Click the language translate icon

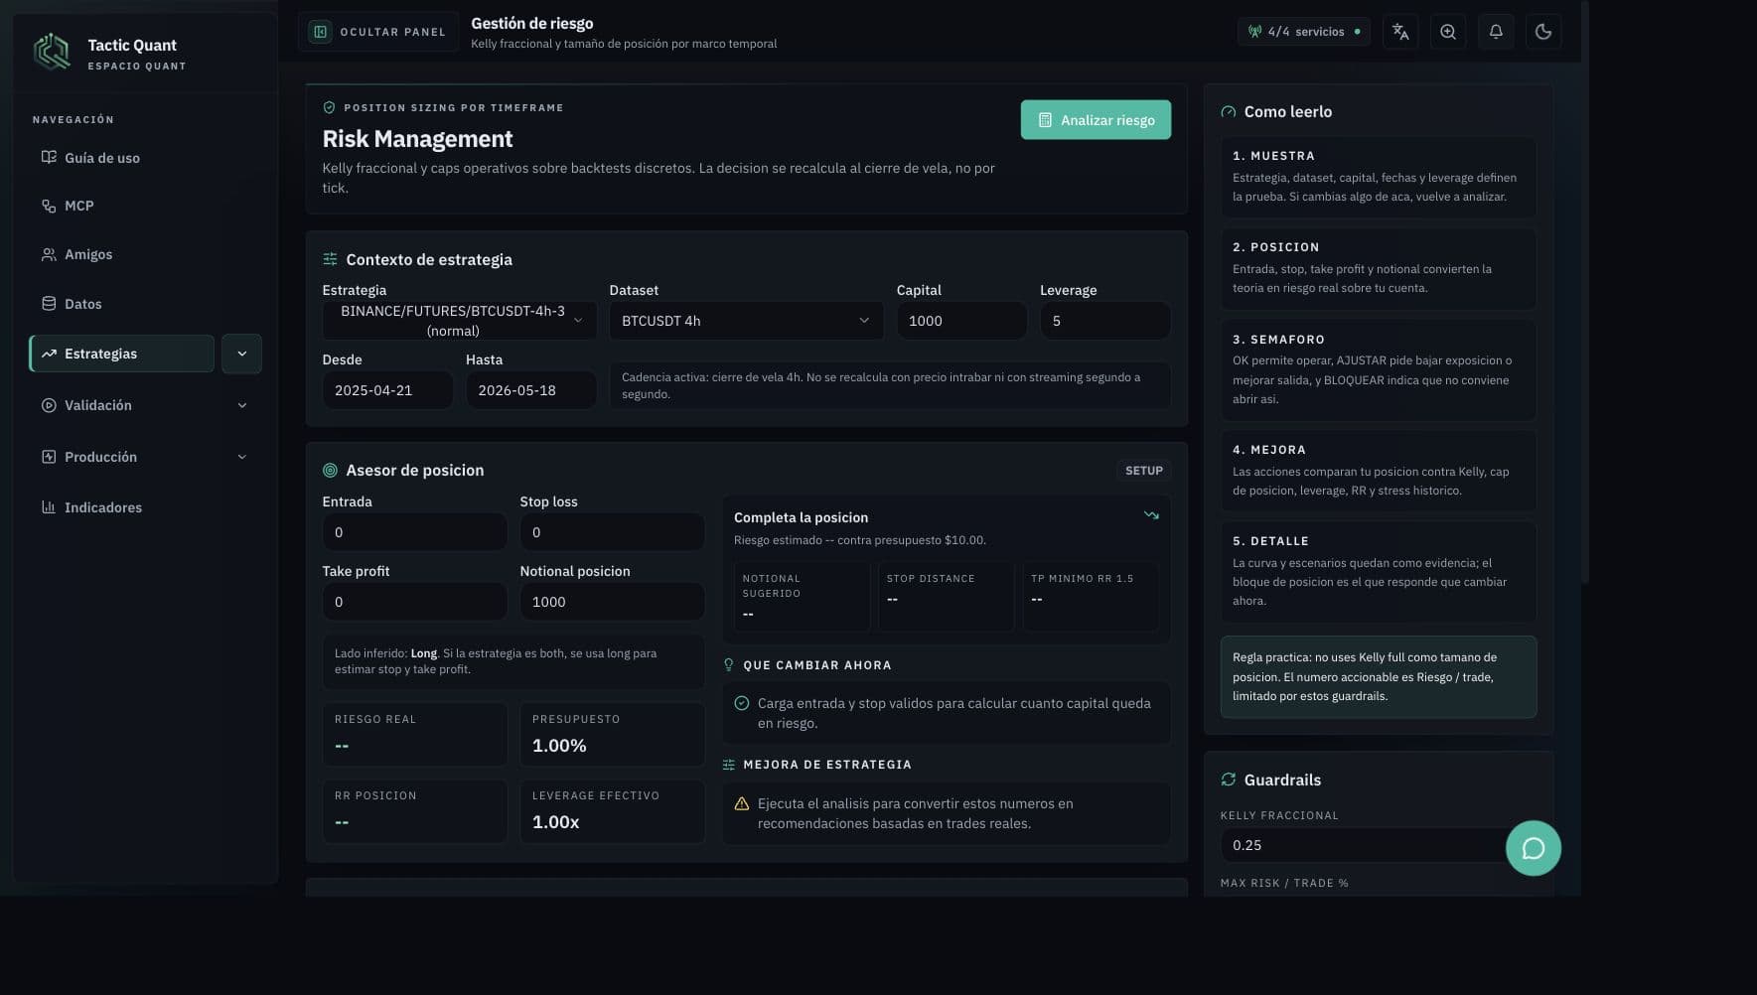click(1400, 32)
